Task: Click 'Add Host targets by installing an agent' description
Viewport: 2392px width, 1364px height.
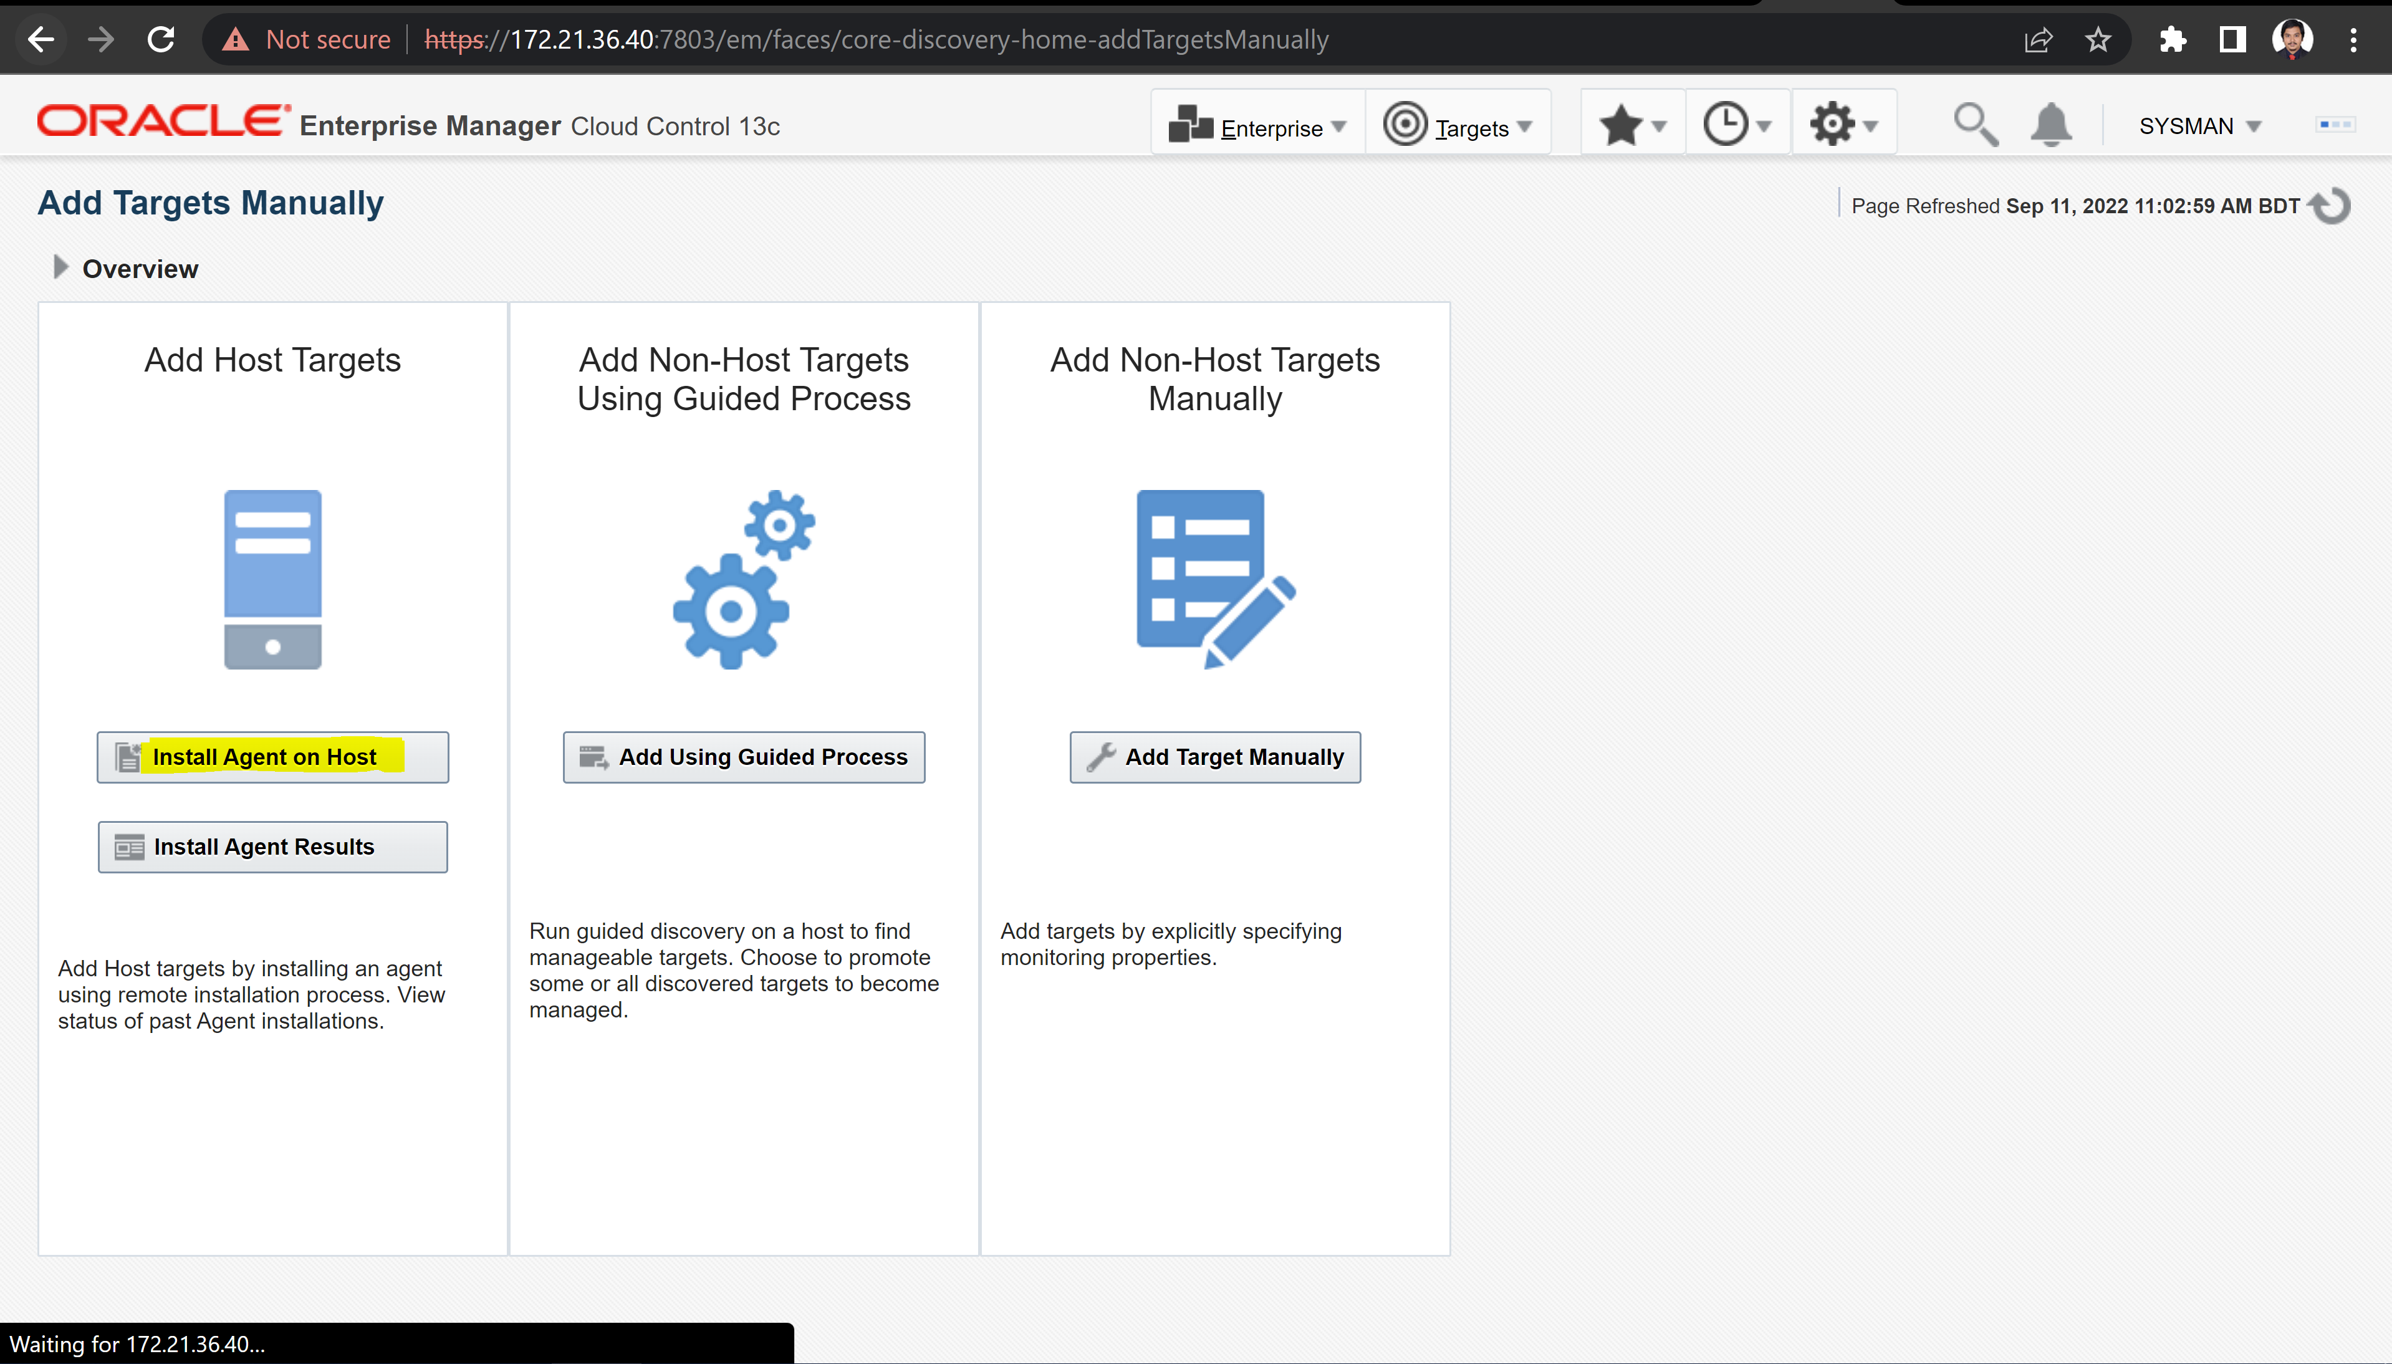Action: click(251, 995)
